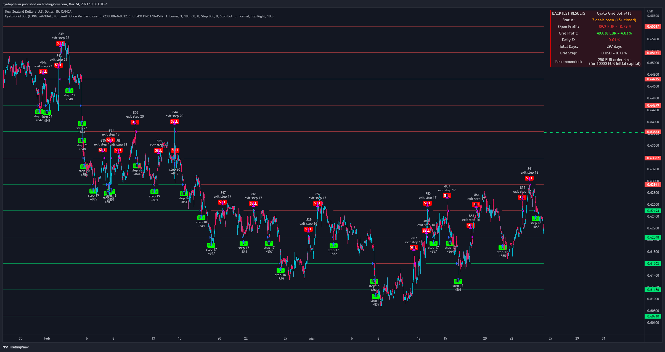The width and height of the screenshot is (665, 352).
Task: Select the 30 date label on time axis
Action: tap(21, 338)
